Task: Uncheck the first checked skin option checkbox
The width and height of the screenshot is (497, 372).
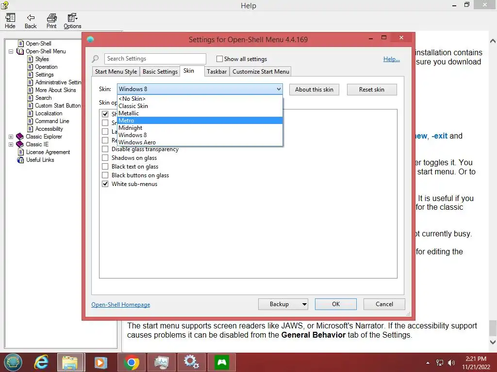Action: 105,114
